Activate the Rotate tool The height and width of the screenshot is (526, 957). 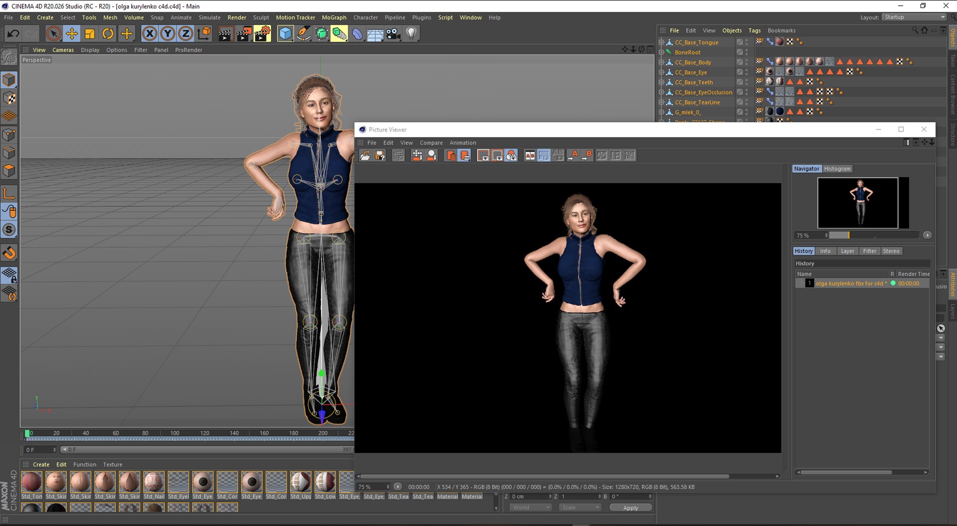point(108,33)
